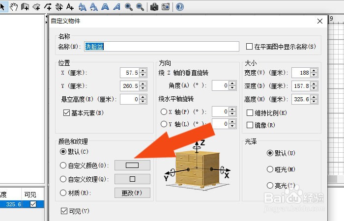
Task: Open Create video via the camcorder icon
Action: tap(166, 7)
